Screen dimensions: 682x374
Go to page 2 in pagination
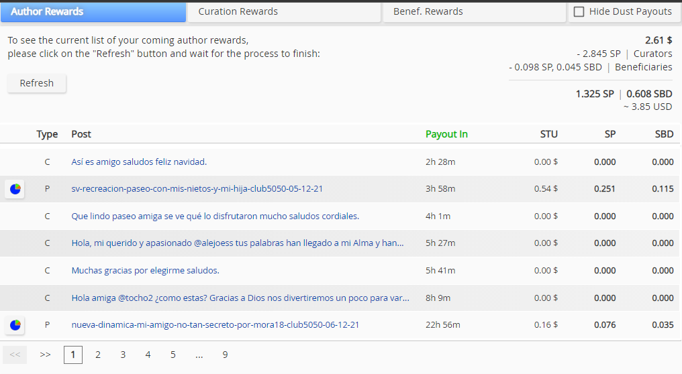[98, 355]
